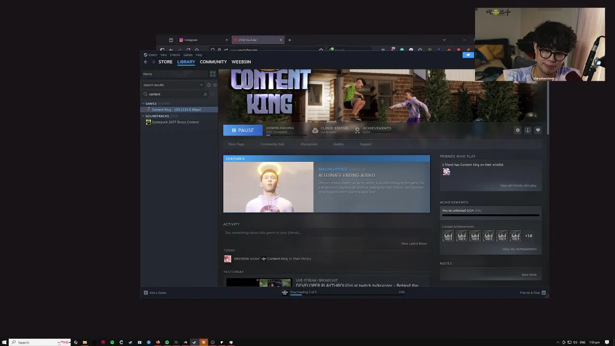Click the first locked achievement icon
The width and height of the screenshot is (615, 346).
pos(448,236)
